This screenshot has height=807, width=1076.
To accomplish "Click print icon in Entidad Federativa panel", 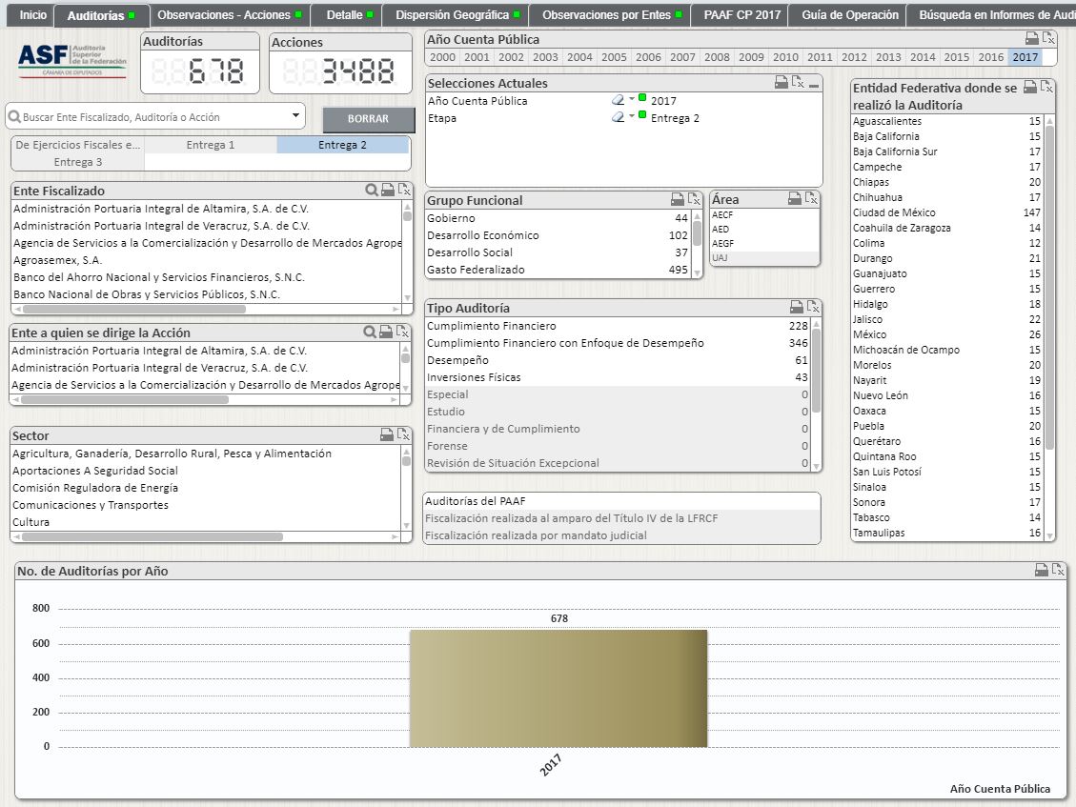I will tap(1030, 87).
